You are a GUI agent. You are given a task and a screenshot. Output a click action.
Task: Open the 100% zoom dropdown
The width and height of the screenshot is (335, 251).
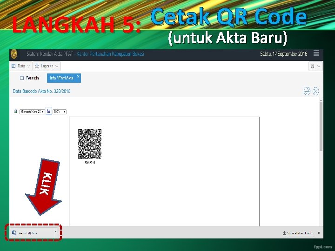(x=60, y=112)
